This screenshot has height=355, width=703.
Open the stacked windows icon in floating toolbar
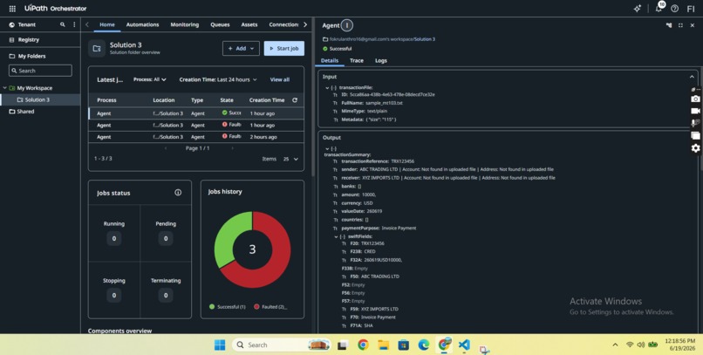(x=695, y=135)
